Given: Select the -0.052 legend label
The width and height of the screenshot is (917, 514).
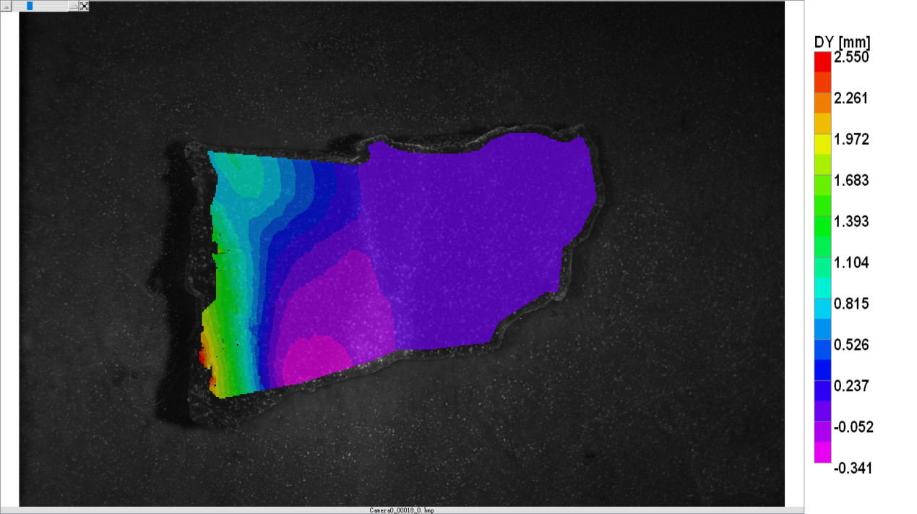Looking at the screenshot, I should (853, 427).
